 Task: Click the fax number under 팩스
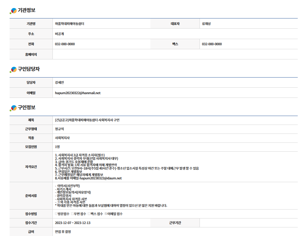(212, 44)
